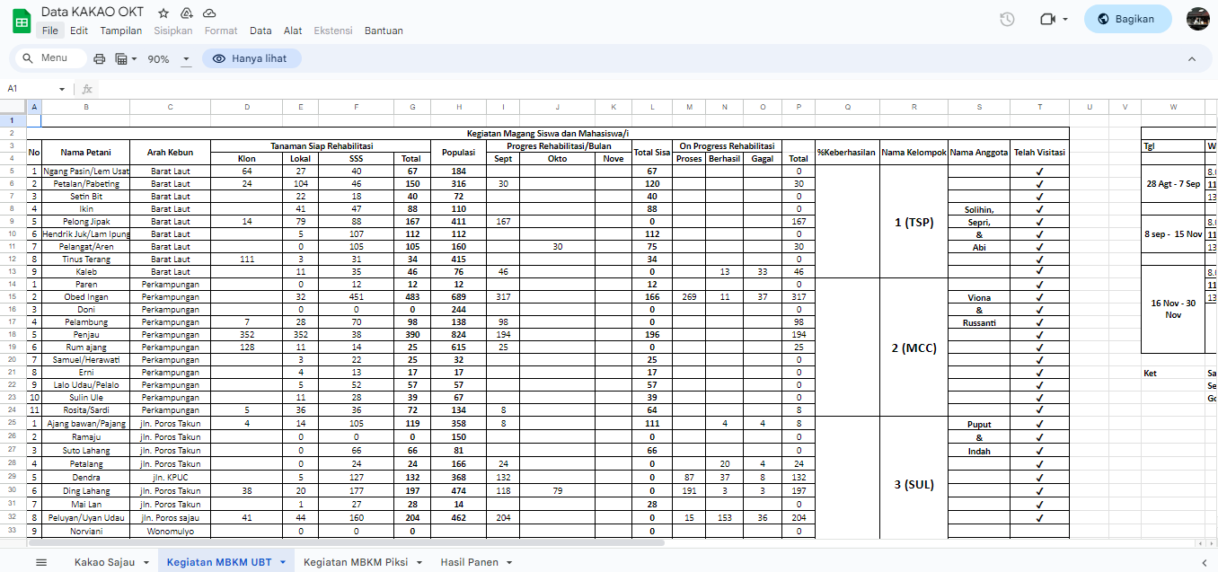Check the cloud save status icon

pyautogui.click(x=209, y=13)
